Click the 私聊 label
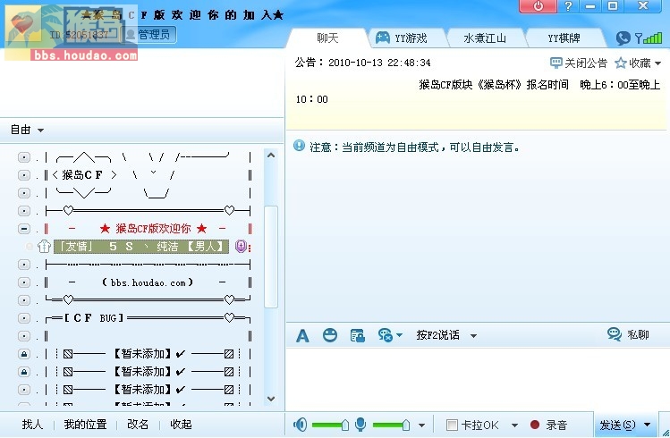Screen dimensions: 670x438 coord(638,334)
